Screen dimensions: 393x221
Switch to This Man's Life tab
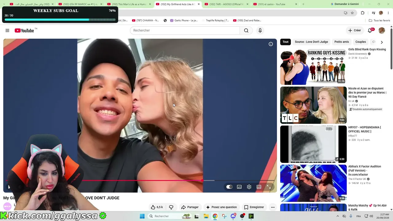(x=129, y=4)
